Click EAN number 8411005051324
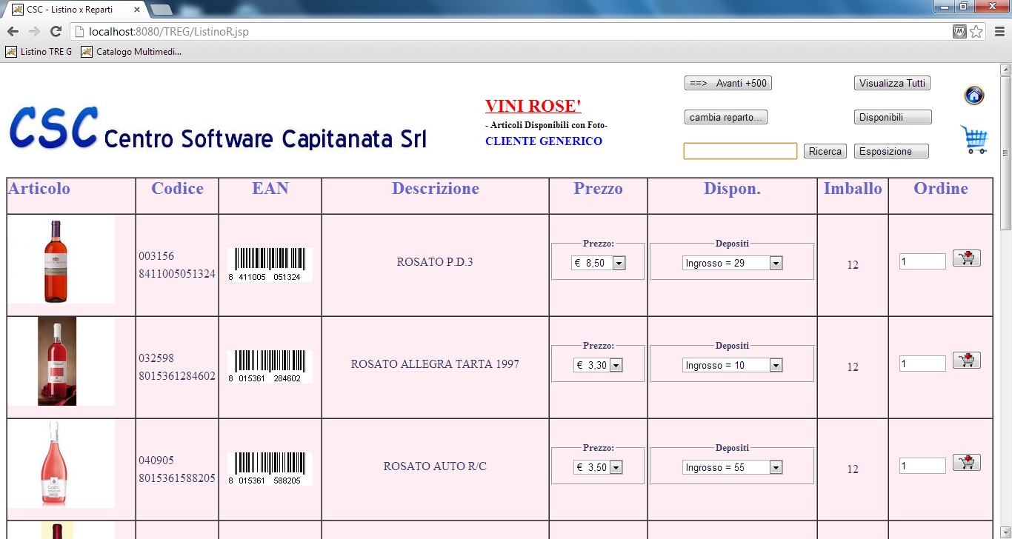Image resolution: width=1012 pixels, height=539 pixels. [x=177, y=274]
